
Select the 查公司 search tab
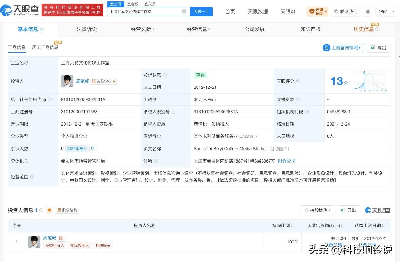coord(115,4)
